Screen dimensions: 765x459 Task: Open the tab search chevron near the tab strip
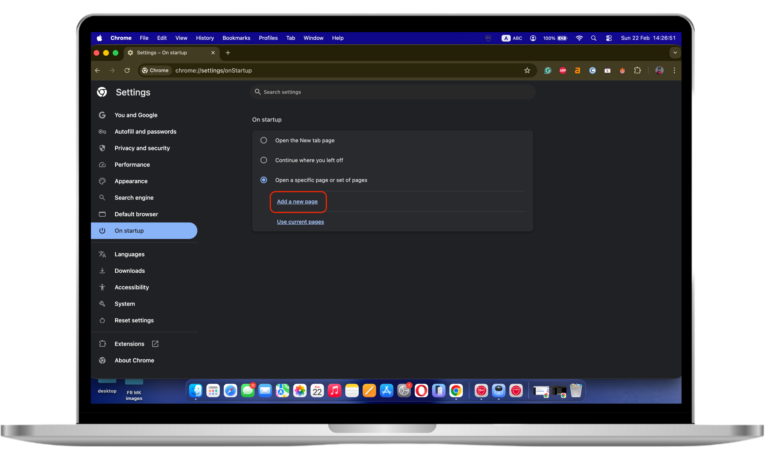[x=675, y=53]
